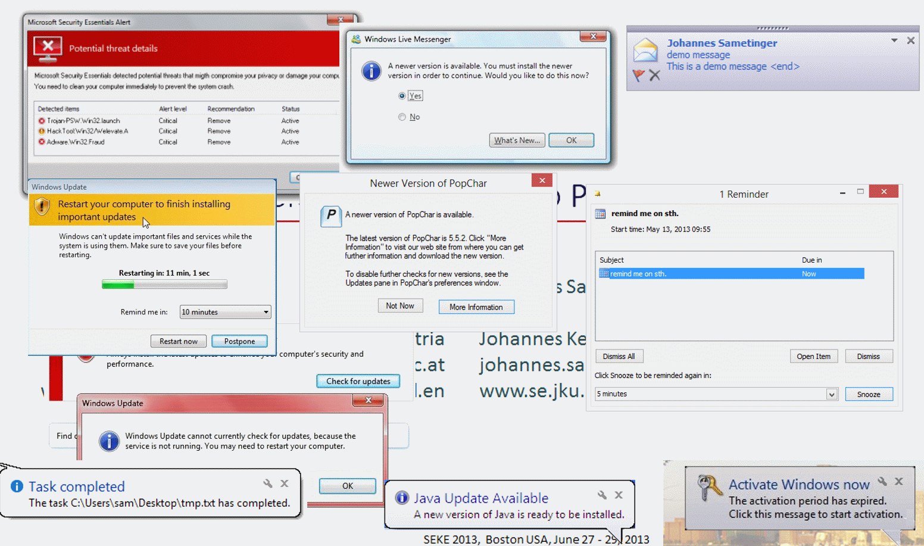924x546 pixels.
Task: Click the info icon in Task completed balloon
Action: [17, 486]
